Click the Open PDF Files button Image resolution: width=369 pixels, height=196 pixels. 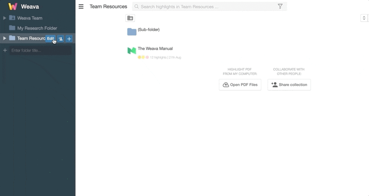click(x=240, y=85)
